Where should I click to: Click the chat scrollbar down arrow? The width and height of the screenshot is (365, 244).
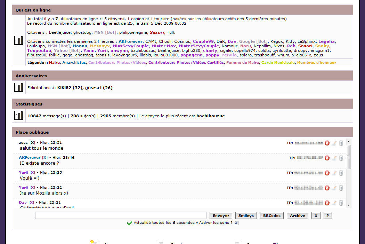[349, 205]
